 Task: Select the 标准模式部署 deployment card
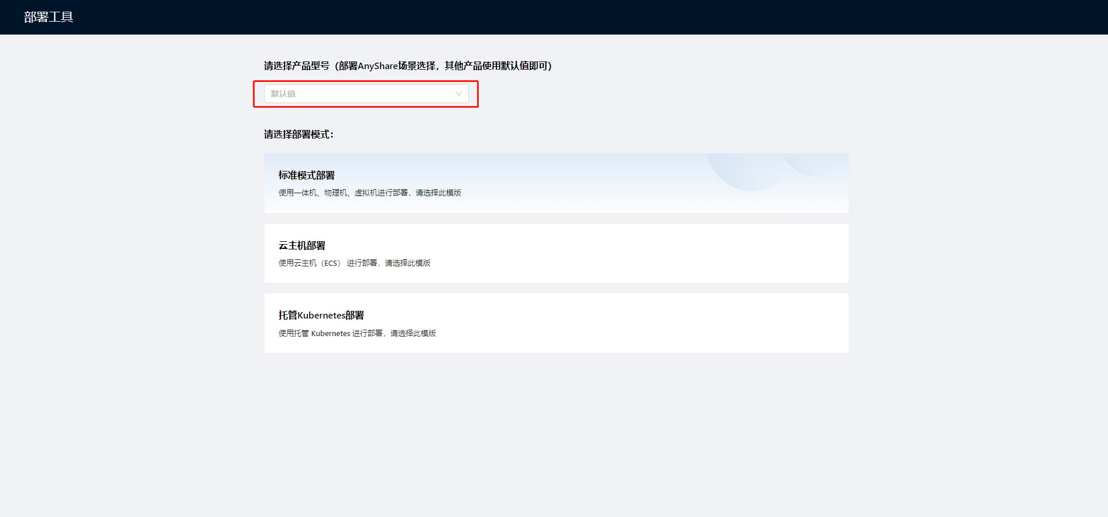pyautogui.click(x=556, y=183)
